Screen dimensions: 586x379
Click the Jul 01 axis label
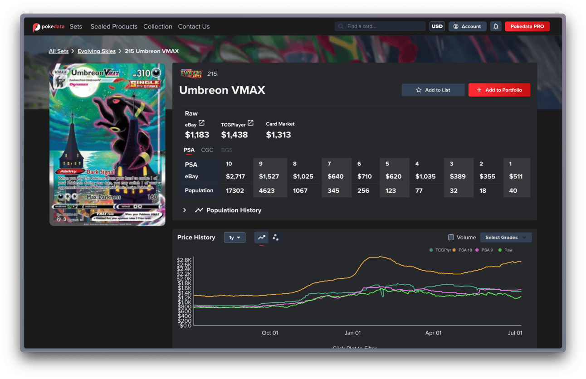point(515,333)
